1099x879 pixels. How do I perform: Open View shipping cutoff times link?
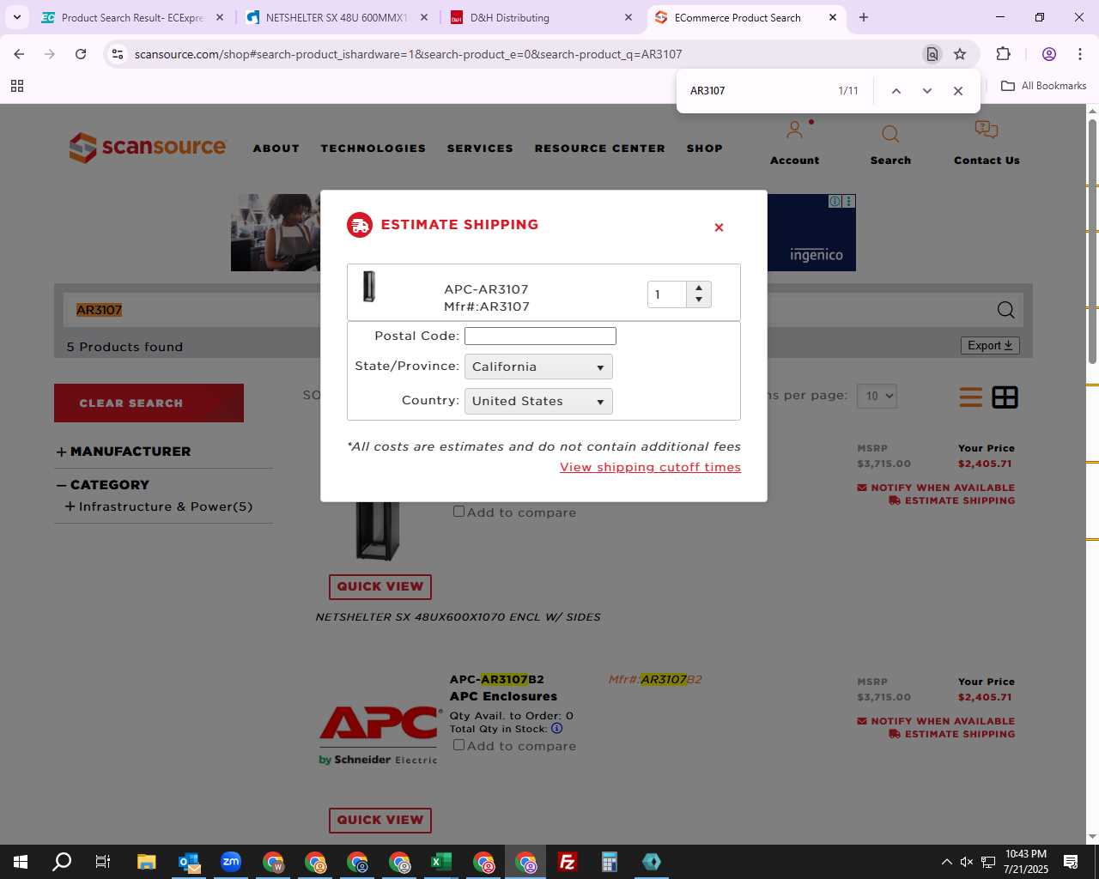(x=650, y=467)
